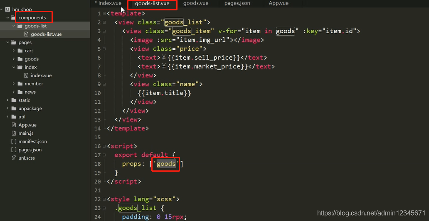The image size is (429, 221).
Task: Click the hm_shop project icon
Action: (7, 10)
